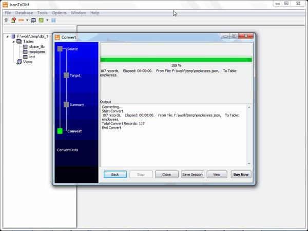Click the Save Session button
The width and height of the screenshot is (308, 231).
click(192, 174)
